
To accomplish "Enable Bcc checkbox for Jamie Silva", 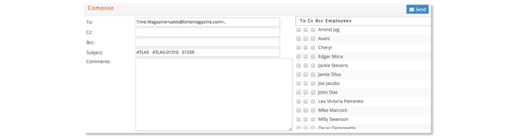I will click(313, 75).
